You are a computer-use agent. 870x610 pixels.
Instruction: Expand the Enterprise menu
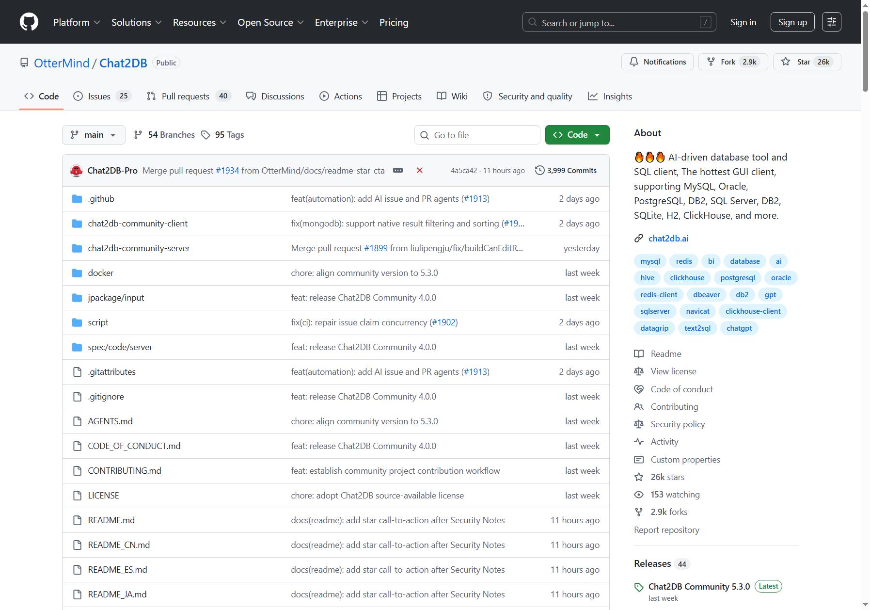[342, 22]
